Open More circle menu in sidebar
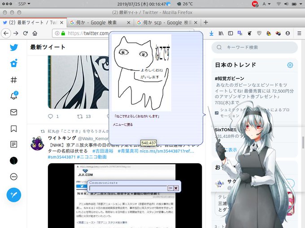The width and height of the screenshot is (305, 228). coord(13,177)
